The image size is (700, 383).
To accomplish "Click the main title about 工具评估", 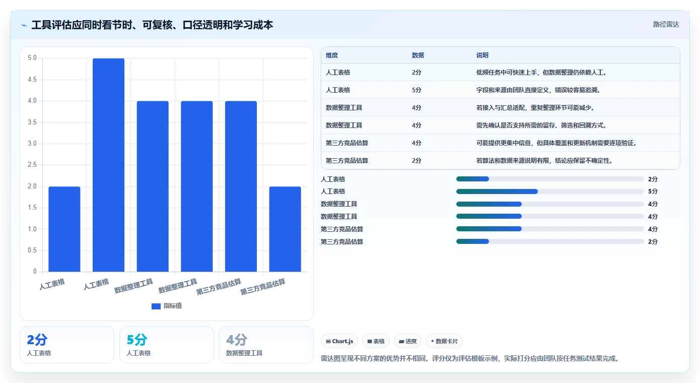I will (x=152, y=25).
